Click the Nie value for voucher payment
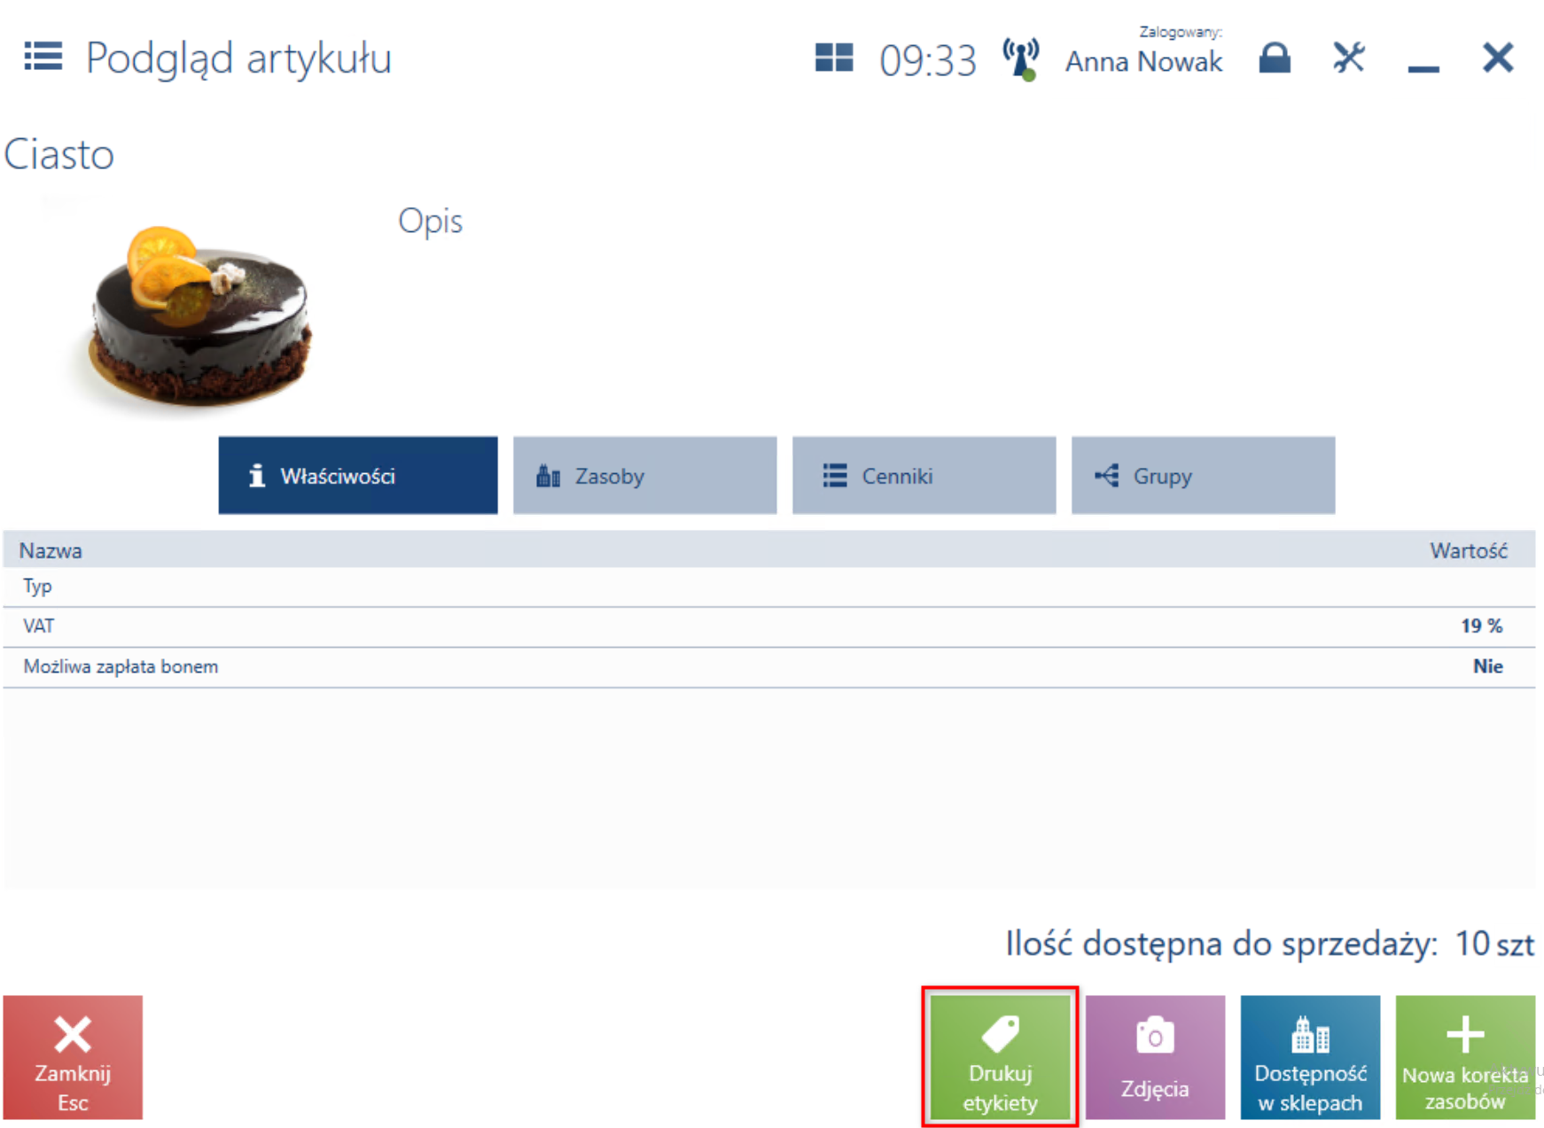Viewport: 1544px width, 1128px height. [x=1487, y=666]
